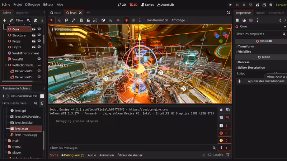Switch to the Importer tab
Viewport: 287px width, 161px height.
22,13
